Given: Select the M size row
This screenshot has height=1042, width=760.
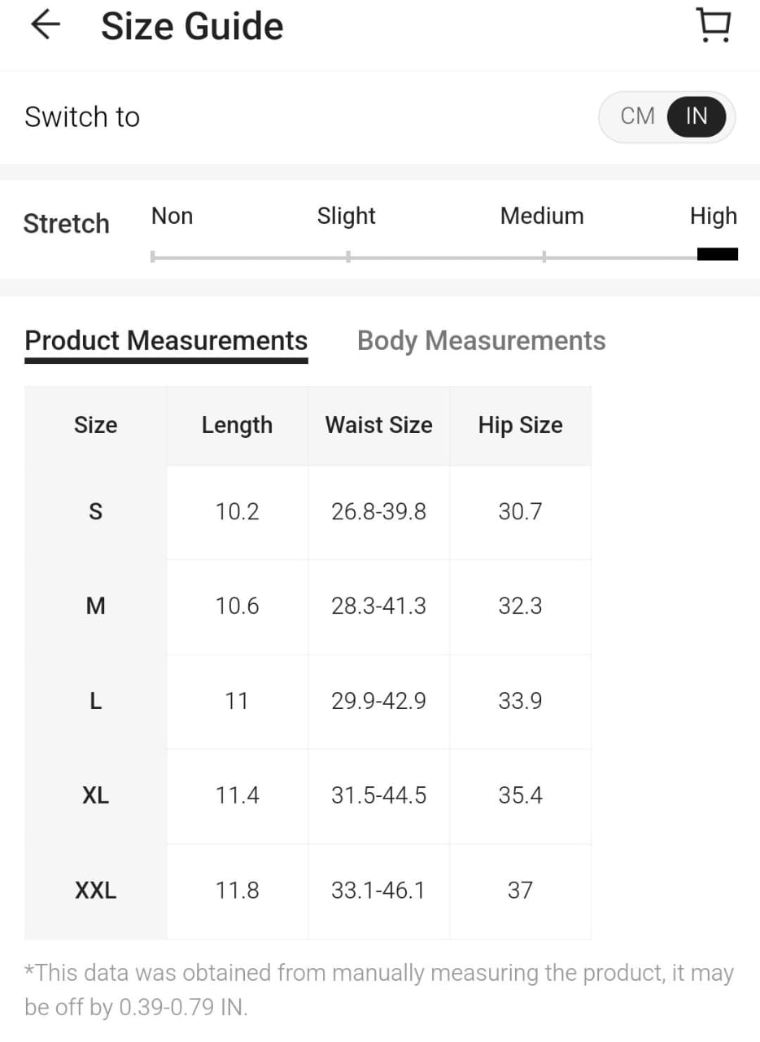Looking at the screenshot, I should coord(95,606).
